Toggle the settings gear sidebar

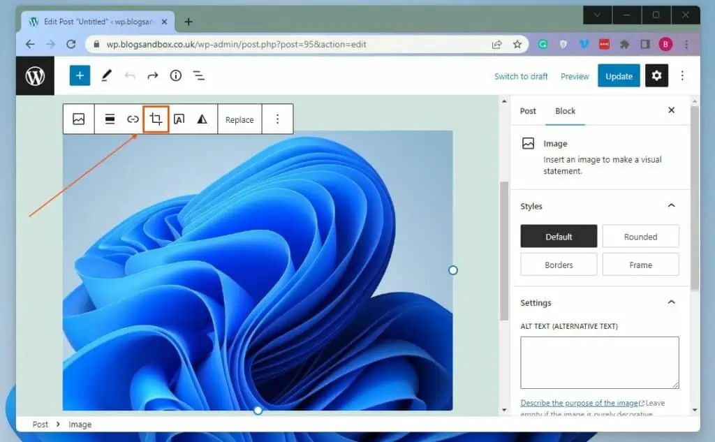point(656,75)
